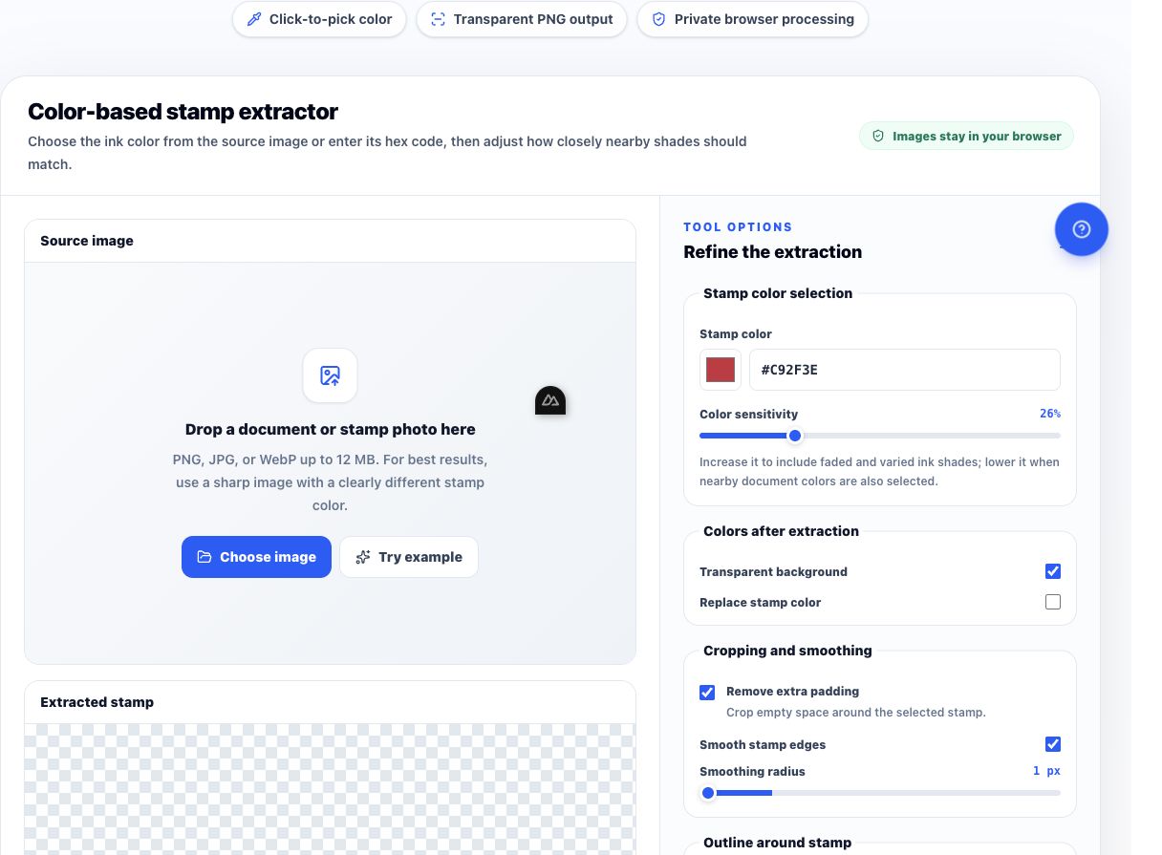Click the Extracted stamp checkerboard preview

click(x=330, y=789)
